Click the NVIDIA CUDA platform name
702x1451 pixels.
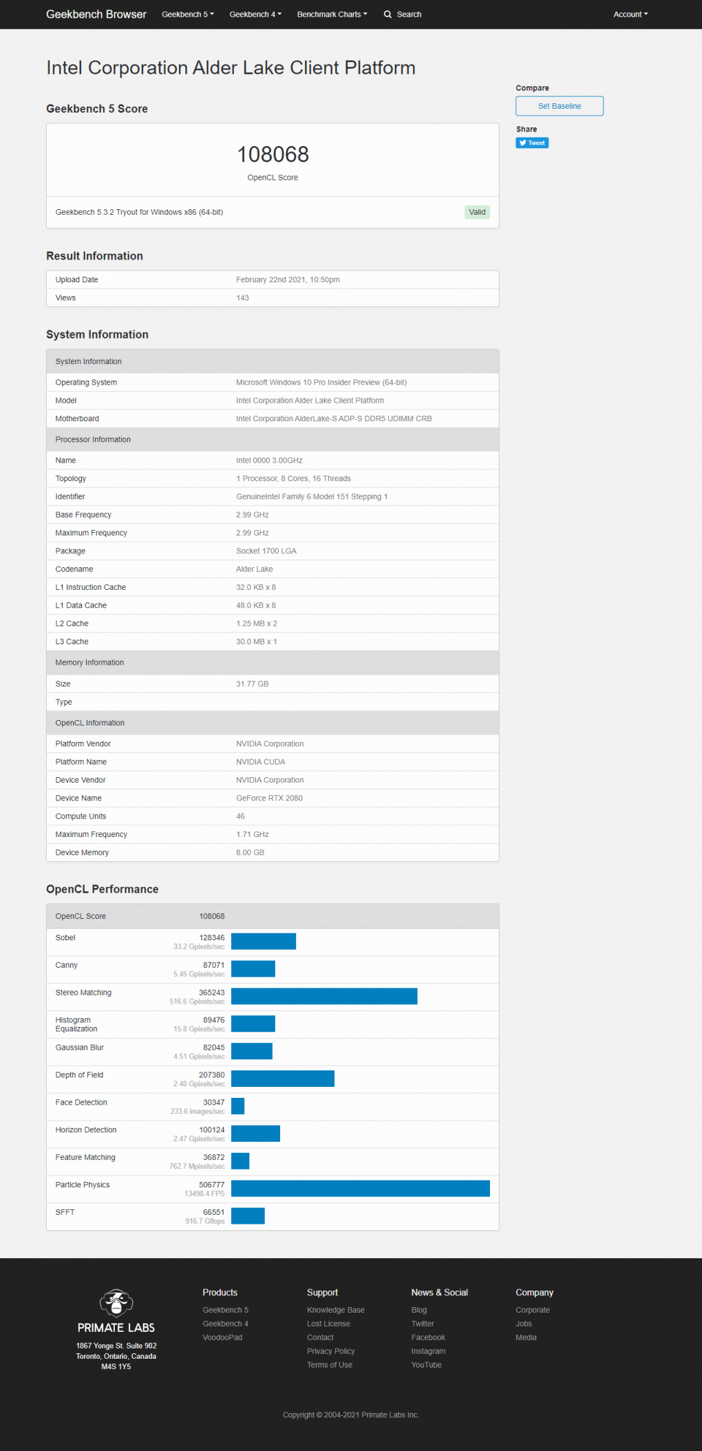click(x=260, y=762)
